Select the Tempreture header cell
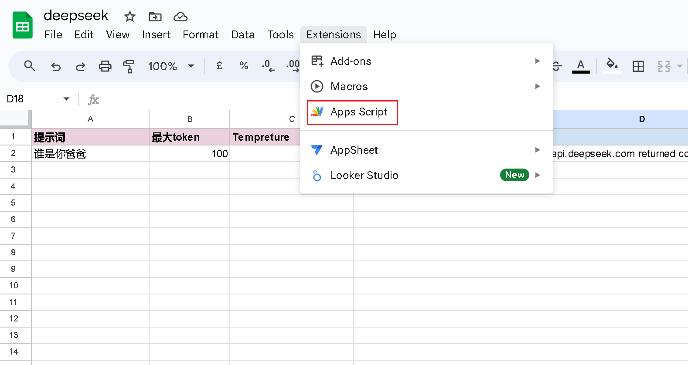 tap(265, 137)
